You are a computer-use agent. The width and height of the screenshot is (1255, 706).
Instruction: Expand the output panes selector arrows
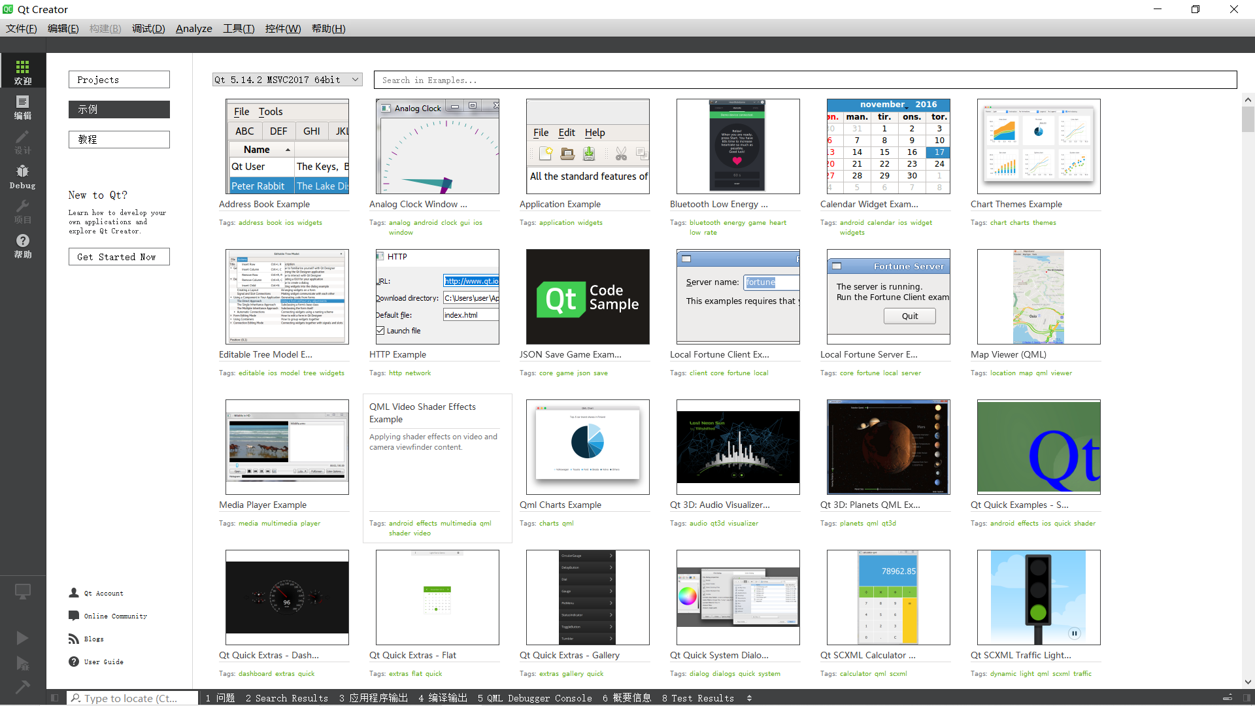pos(749,698)
